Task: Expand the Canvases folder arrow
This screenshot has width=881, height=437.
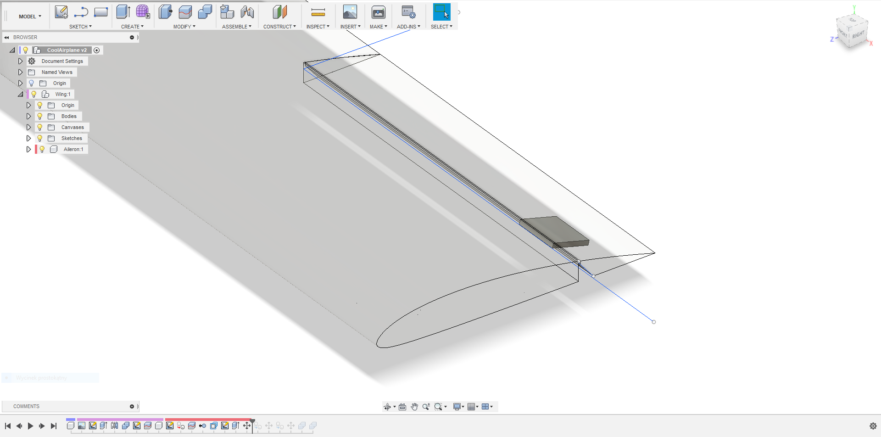Action: (x=28, y=127)
